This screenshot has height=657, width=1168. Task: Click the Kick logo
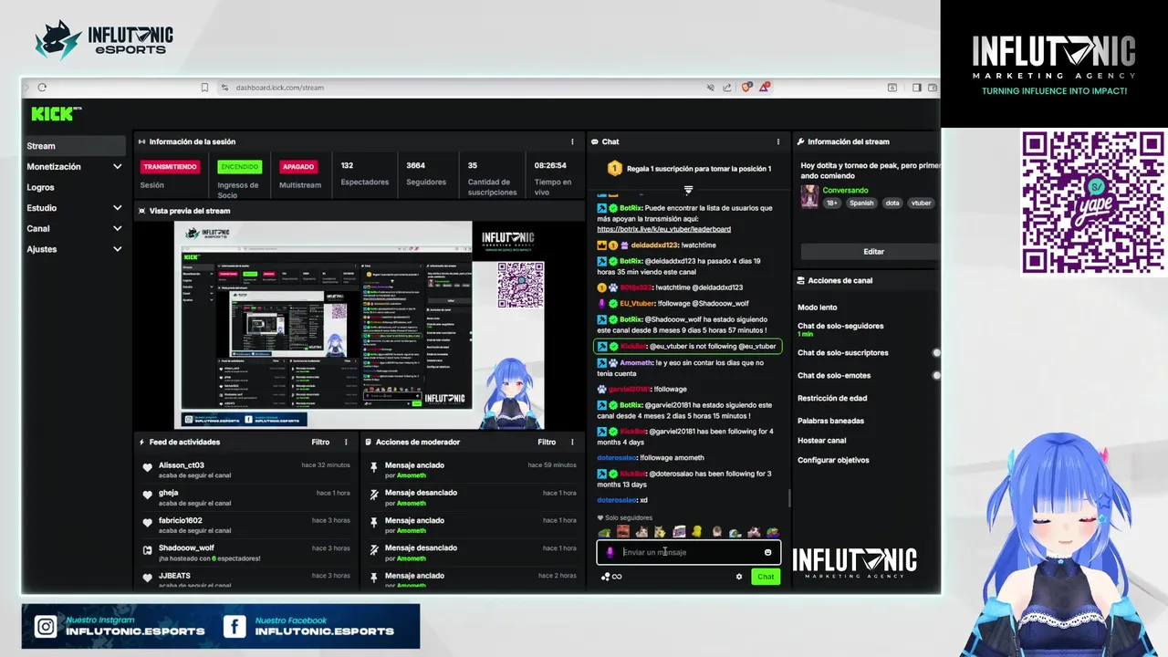click(57, 114)
